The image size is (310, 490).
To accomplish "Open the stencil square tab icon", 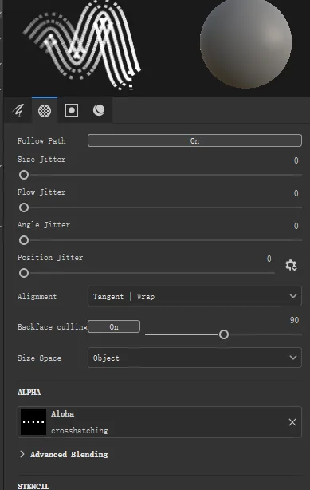I will 72,110.
